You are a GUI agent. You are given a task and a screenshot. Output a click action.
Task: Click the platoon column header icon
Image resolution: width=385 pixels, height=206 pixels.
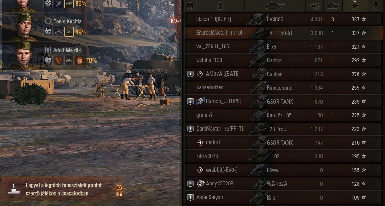[190, 6]
